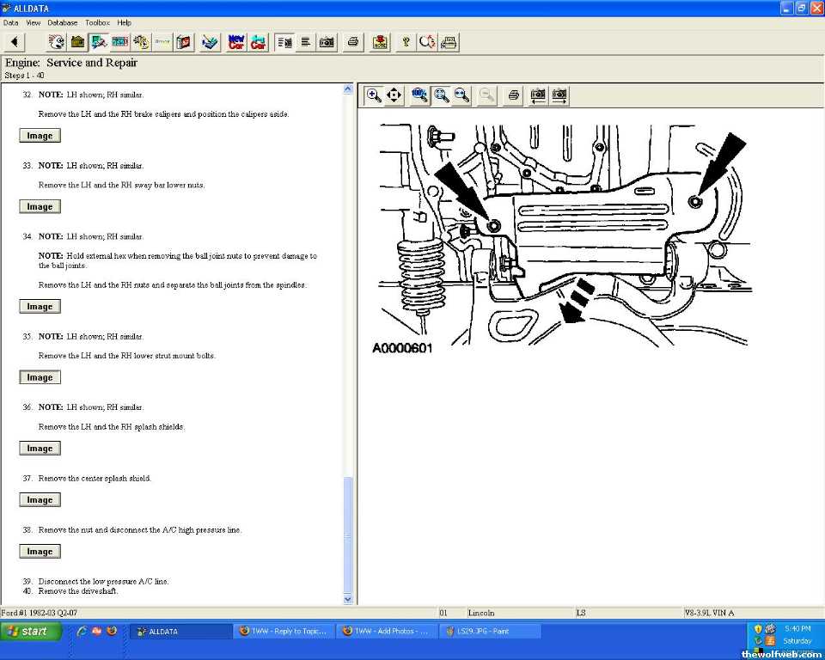Open the Windows Start menu
The image size is (825, 660).
31,631
